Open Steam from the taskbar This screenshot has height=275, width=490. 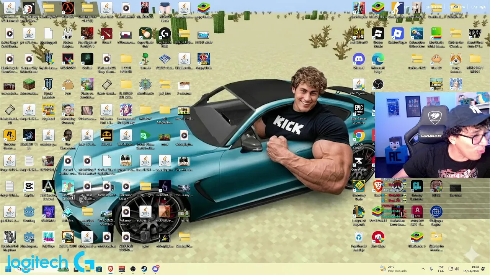(x=144, y=269)
